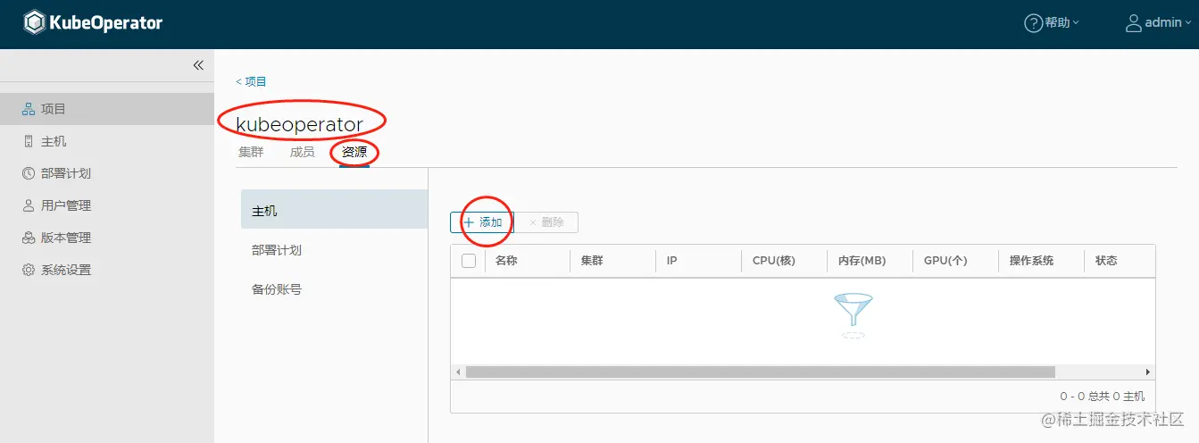This screenshot has height=443, width=1199.
Task: Go to 版本管理 in the sidebar
Action: coord(107,238)
